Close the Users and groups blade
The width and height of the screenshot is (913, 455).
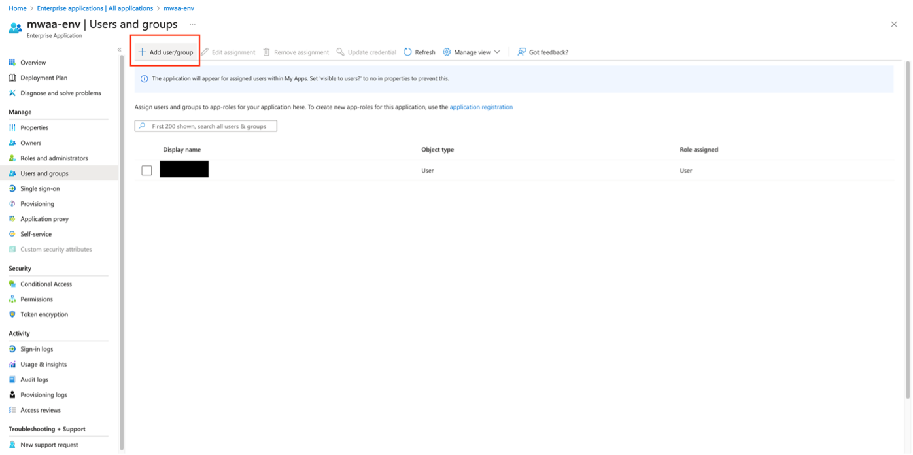click(894, 24)
